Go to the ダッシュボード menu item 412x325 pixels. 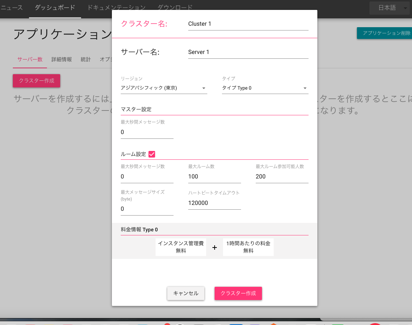(55, 7)
